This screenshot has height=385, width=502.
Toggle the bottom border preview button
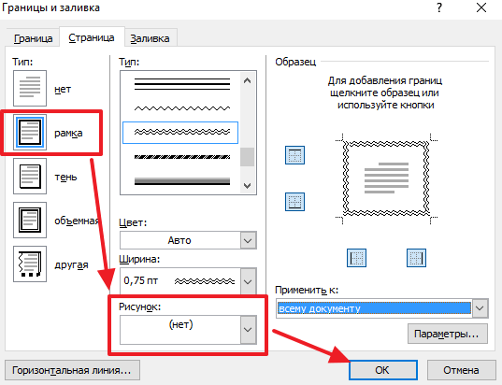(294, 202)
